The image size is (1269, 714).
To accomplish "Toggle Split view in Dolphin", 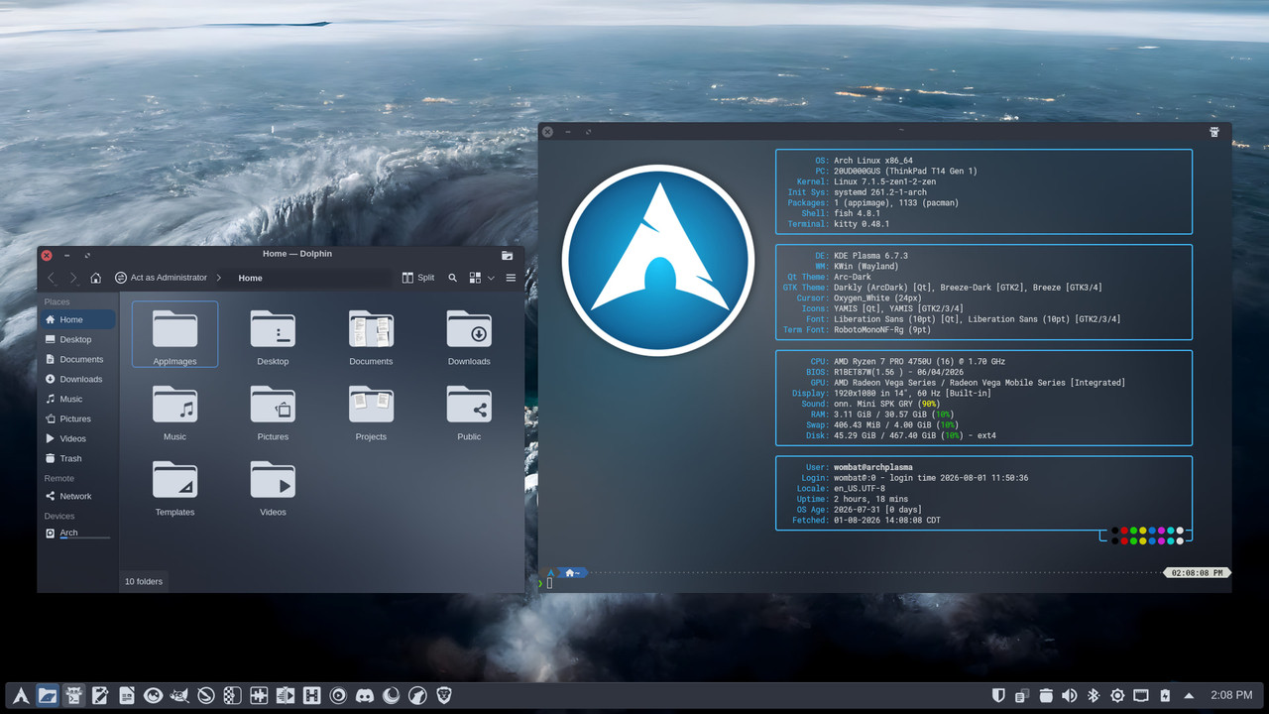I will coord(418,278).
